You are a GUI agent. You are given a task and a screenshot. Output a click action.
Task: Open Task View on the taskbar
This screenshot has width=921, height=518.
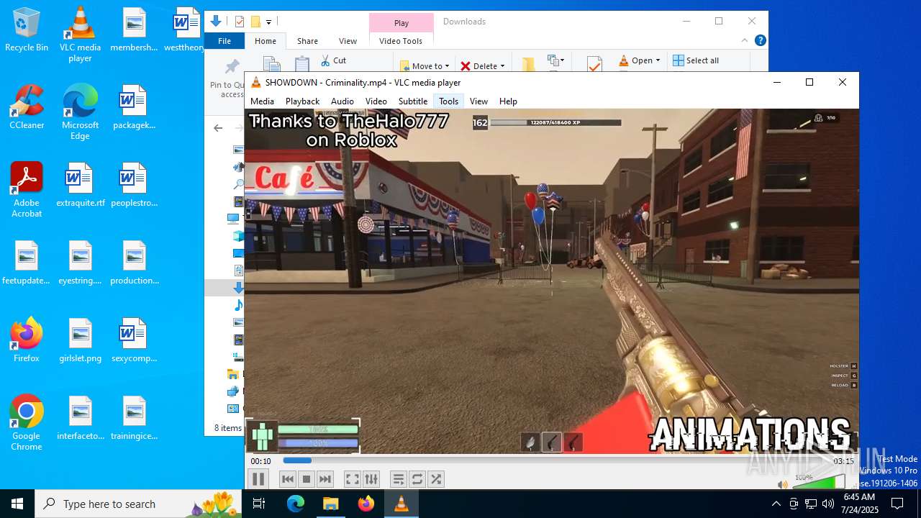pos(259,504)
